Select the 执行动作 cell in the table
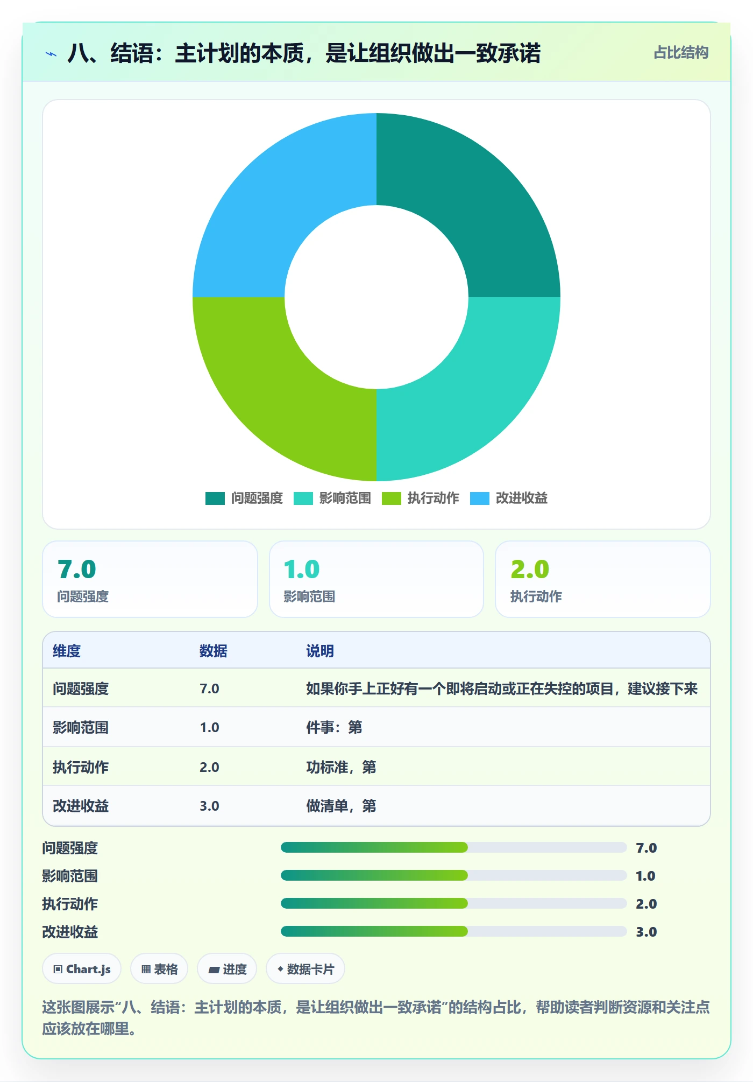The width and height of the screenshot is (753, 1082). tap(81, 767)
